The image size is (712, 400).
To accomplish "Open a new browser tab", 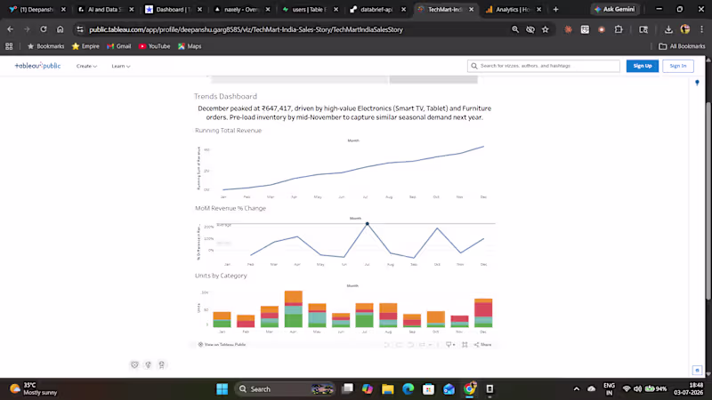I will [x=555, y=9].
